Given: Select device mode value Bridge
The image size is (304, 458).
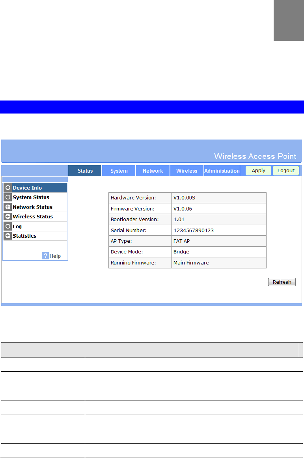Looking at the screenshot, I should click(x=181, y=252).
